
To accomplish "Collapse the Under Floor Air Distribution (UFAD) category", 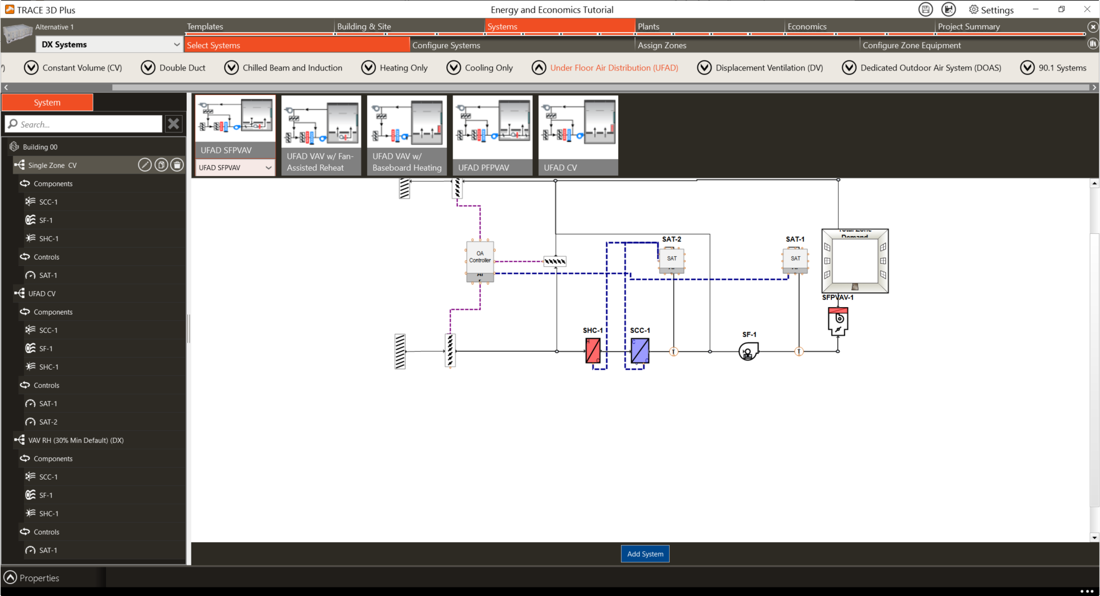I will [x=539, y=68].
